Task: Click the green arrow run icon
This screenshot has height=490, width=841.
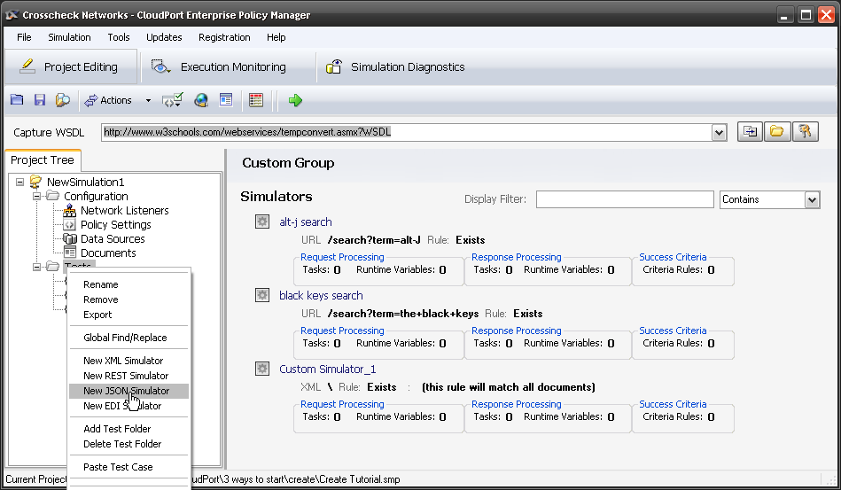Action: (295, 100)
